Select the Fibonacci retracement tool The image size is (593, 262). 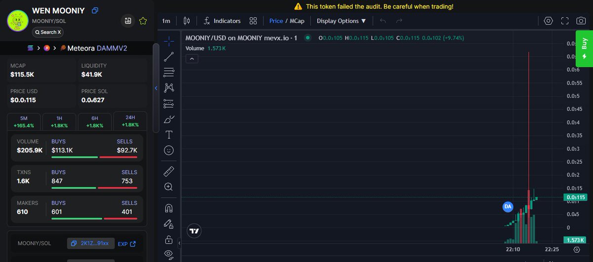click(169, 72)
